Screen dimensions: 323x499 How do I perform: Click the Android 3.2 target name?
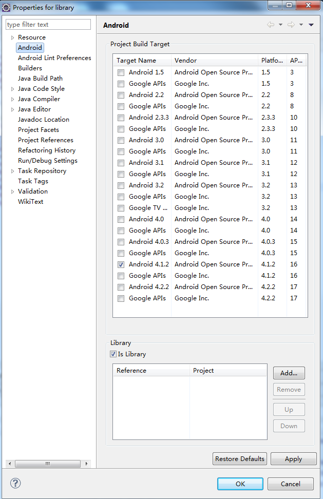tap(146, 185)
